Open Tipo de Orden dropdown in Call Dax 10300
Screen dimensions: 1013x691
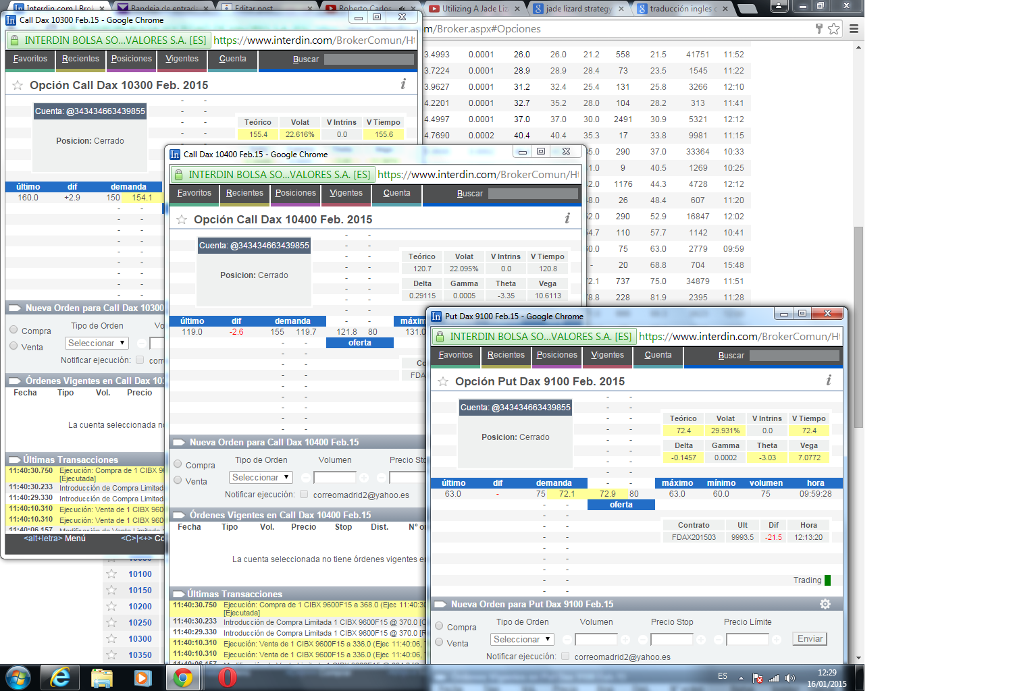click(97, 343)
